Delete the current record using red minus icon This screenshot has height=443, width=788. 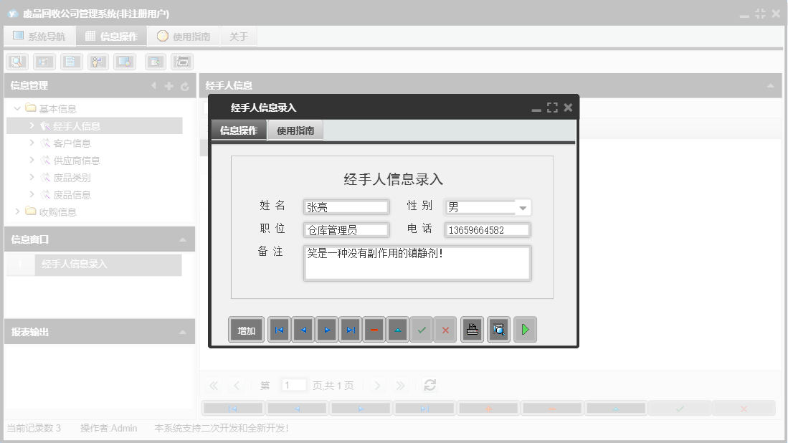374,329
